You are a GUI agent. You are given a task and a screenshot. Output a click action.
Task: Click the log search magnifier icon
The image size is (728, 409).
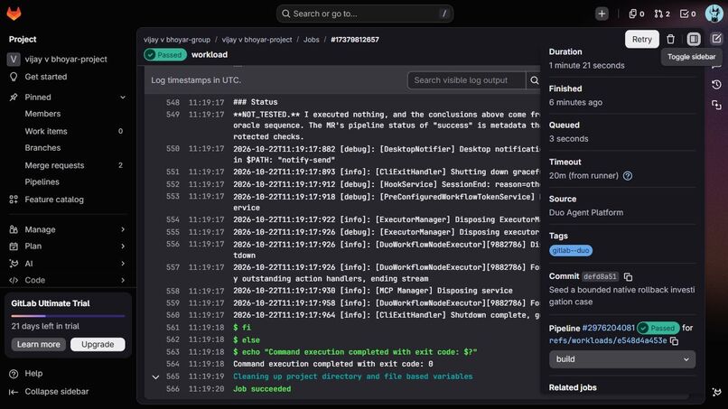pos(534,80)
